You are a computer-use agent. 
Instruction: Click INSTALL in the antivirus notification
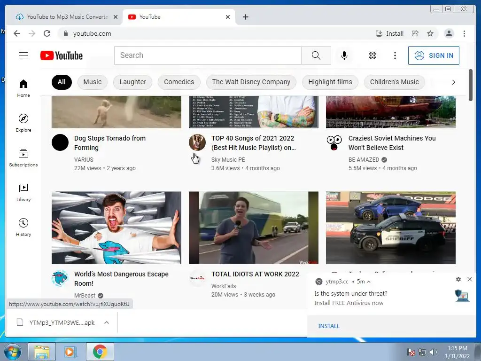328,326
